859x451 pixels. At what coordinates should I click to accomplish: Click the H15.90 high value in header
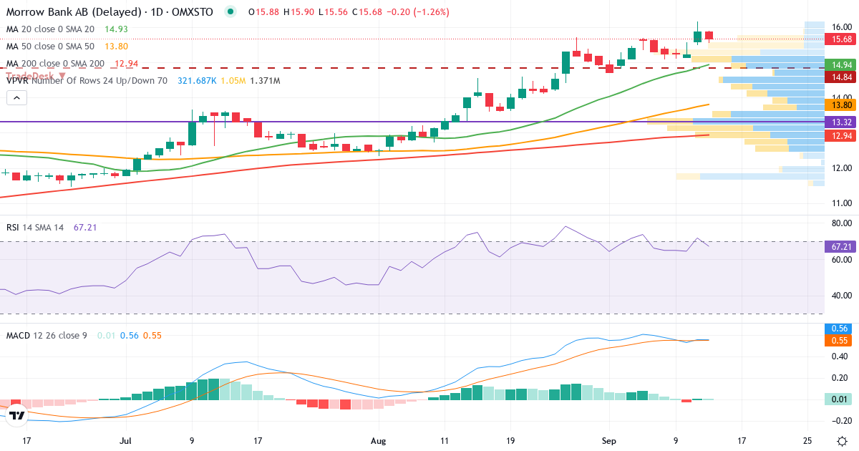click(299, 11)
